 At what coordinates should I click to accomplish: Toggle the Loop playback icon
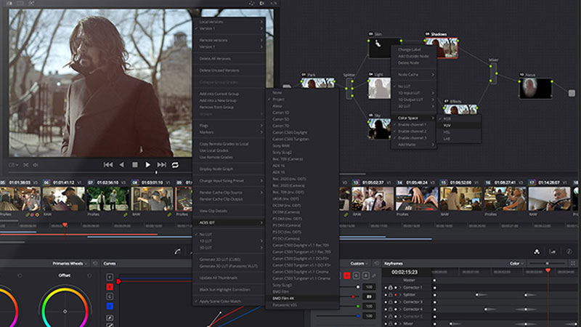pyautogui.click(x=175, y=165)
